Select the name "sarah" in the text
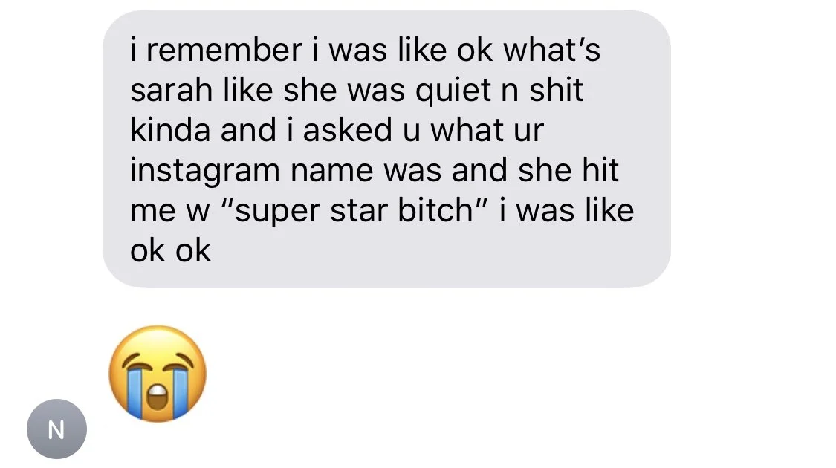Viewport: 836px width, 468px height. pos(171,90)
